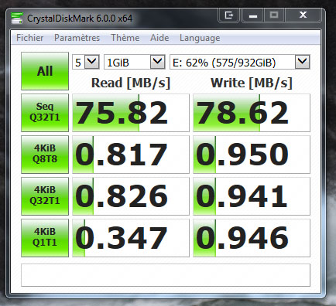Viewport: 336px width, 306px height.
Task: Start the Seq Q32T1 test
Action: tap(45, 113)
